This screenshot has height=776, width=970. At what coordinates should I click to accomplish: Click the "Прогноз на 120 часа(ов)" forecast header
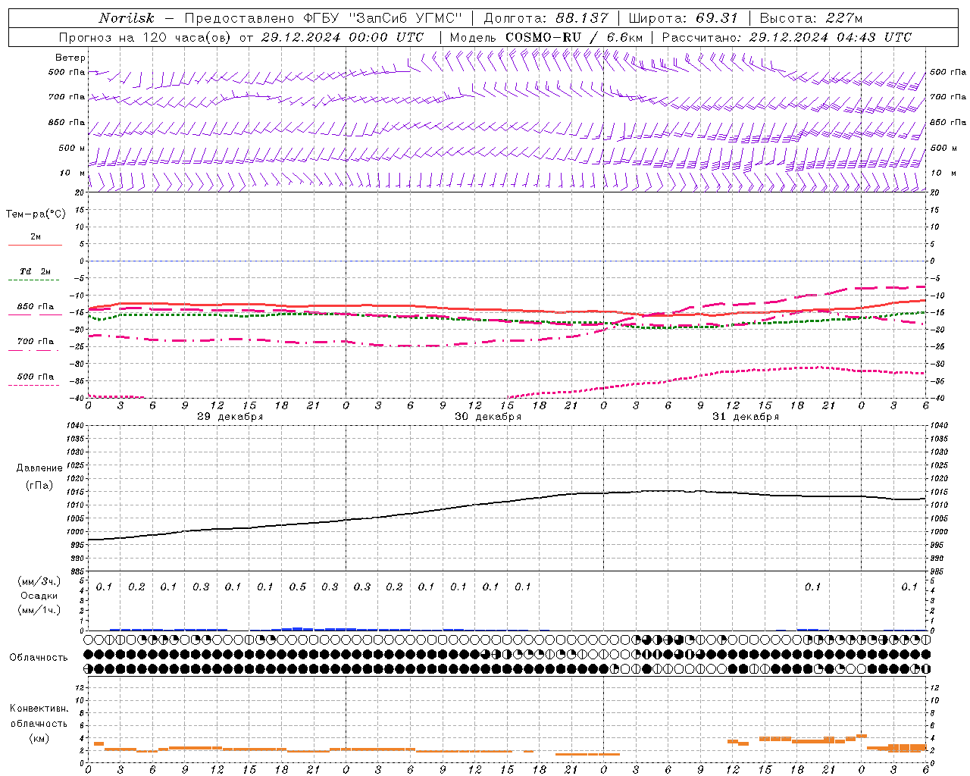coord(145,37)
